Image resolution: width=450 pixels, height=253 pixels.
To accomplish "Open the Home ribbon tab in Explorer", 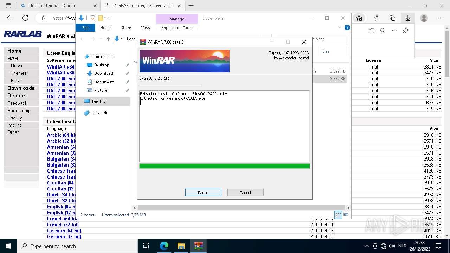I will click(105, 28).
